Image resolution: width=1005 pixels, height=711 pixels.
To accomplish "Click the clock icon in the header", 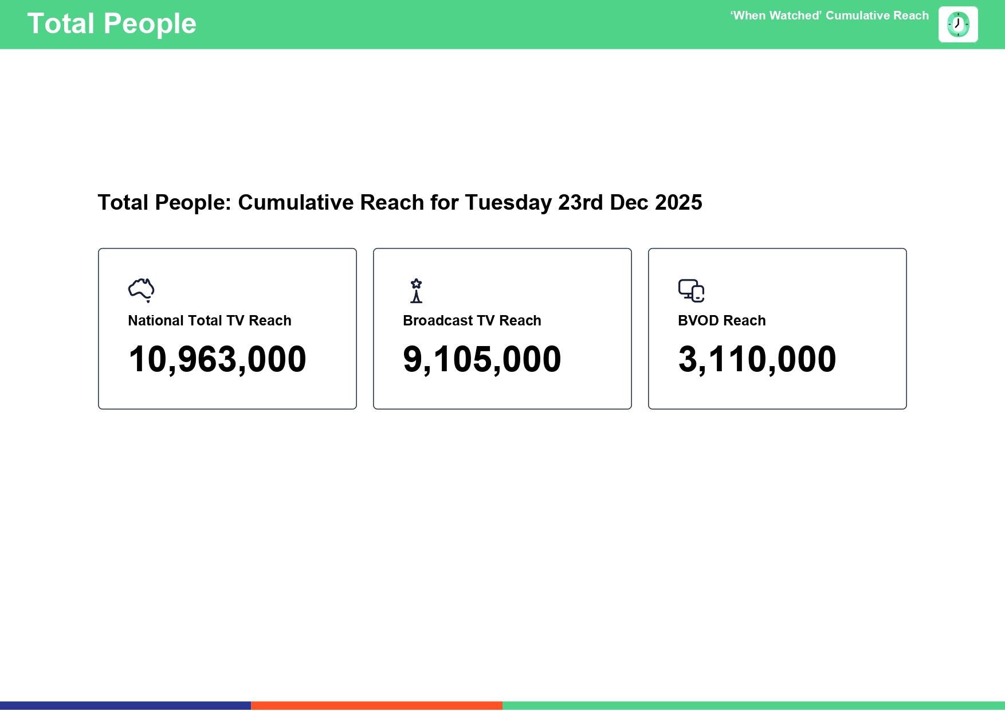I will (x=957, y=25).
